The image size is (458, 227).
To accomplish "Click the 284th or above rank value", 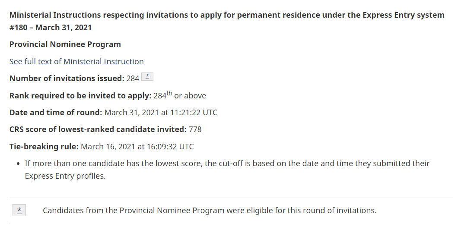I will pos(180,95).
